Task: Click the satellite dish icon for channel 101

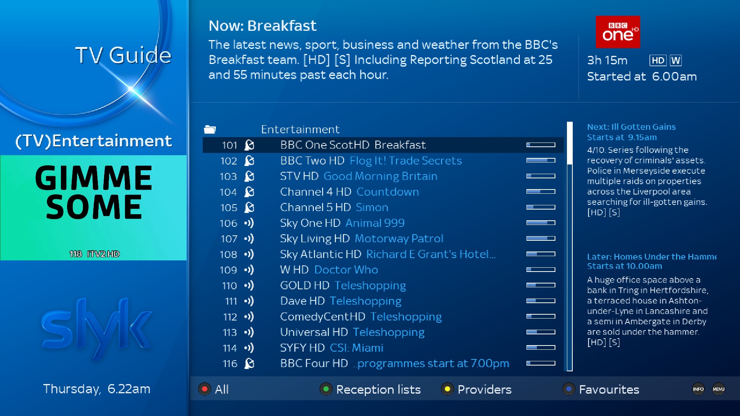Action: 249,145
